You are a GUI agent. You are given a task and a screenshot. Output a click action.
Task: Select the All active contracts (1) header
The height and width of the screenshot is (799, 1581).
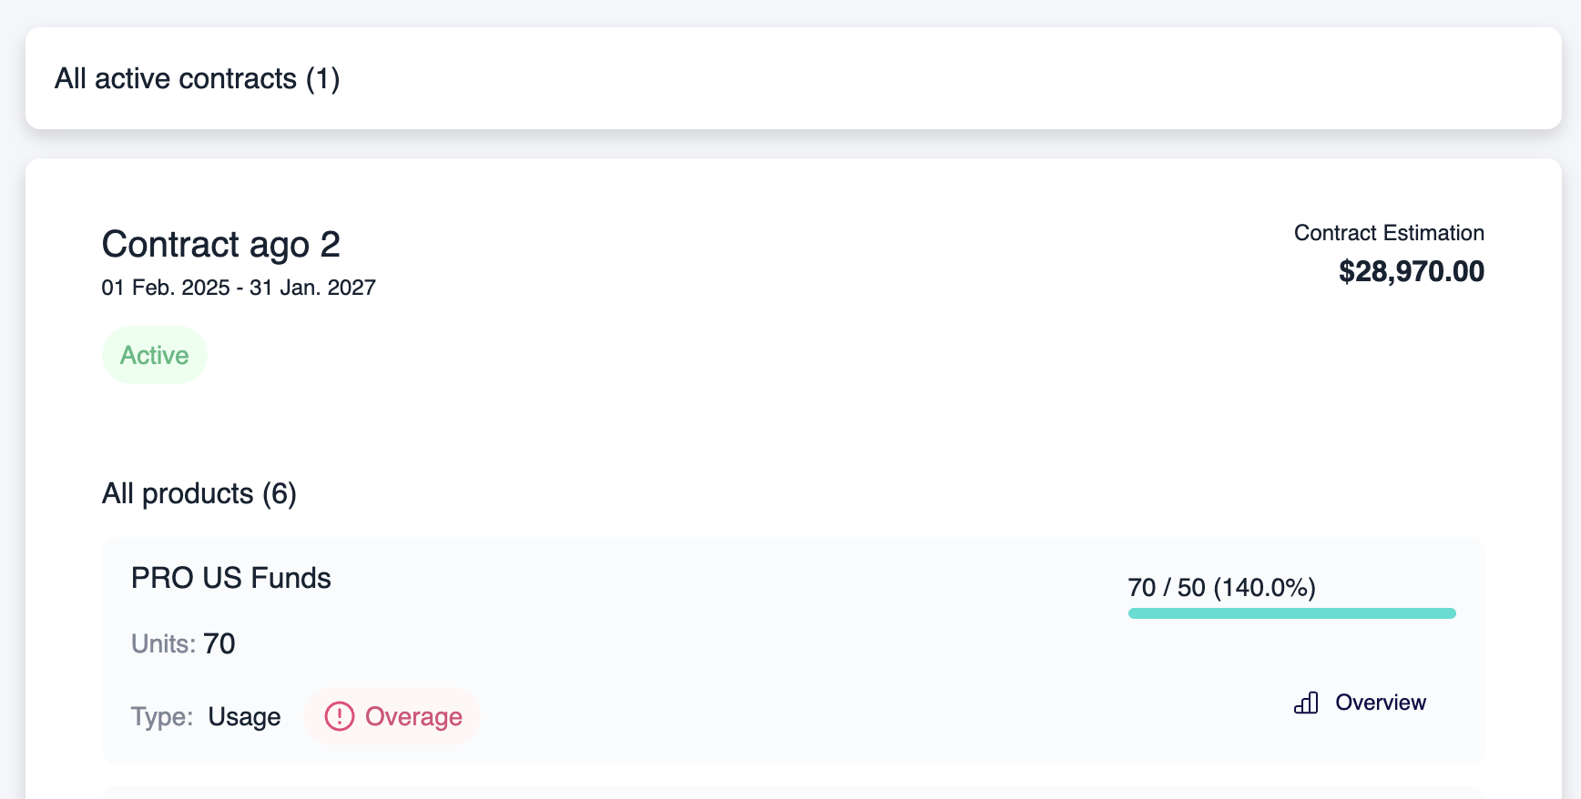[x=198, y=79]
